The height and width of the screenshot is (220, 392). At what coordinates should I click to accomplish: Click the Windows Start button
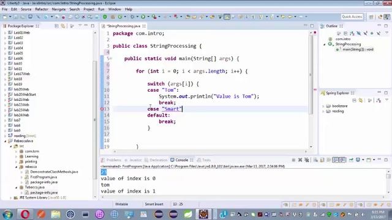[x=7, y=215]
